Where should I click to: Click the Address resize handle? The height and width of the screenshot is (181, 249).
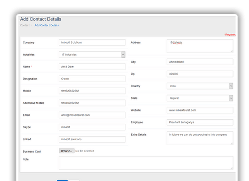tap(232, 51)
